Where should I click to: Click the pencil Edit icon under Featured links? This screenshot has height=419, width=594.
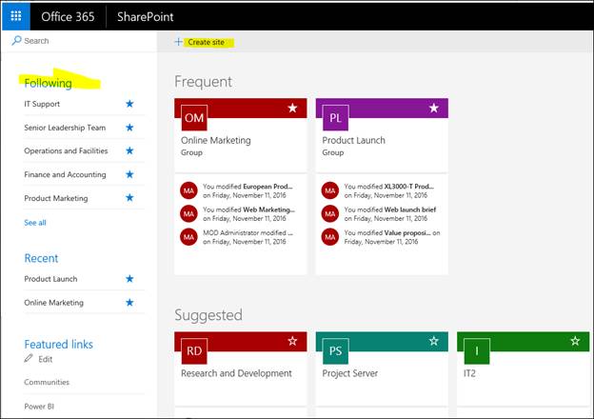29,359
